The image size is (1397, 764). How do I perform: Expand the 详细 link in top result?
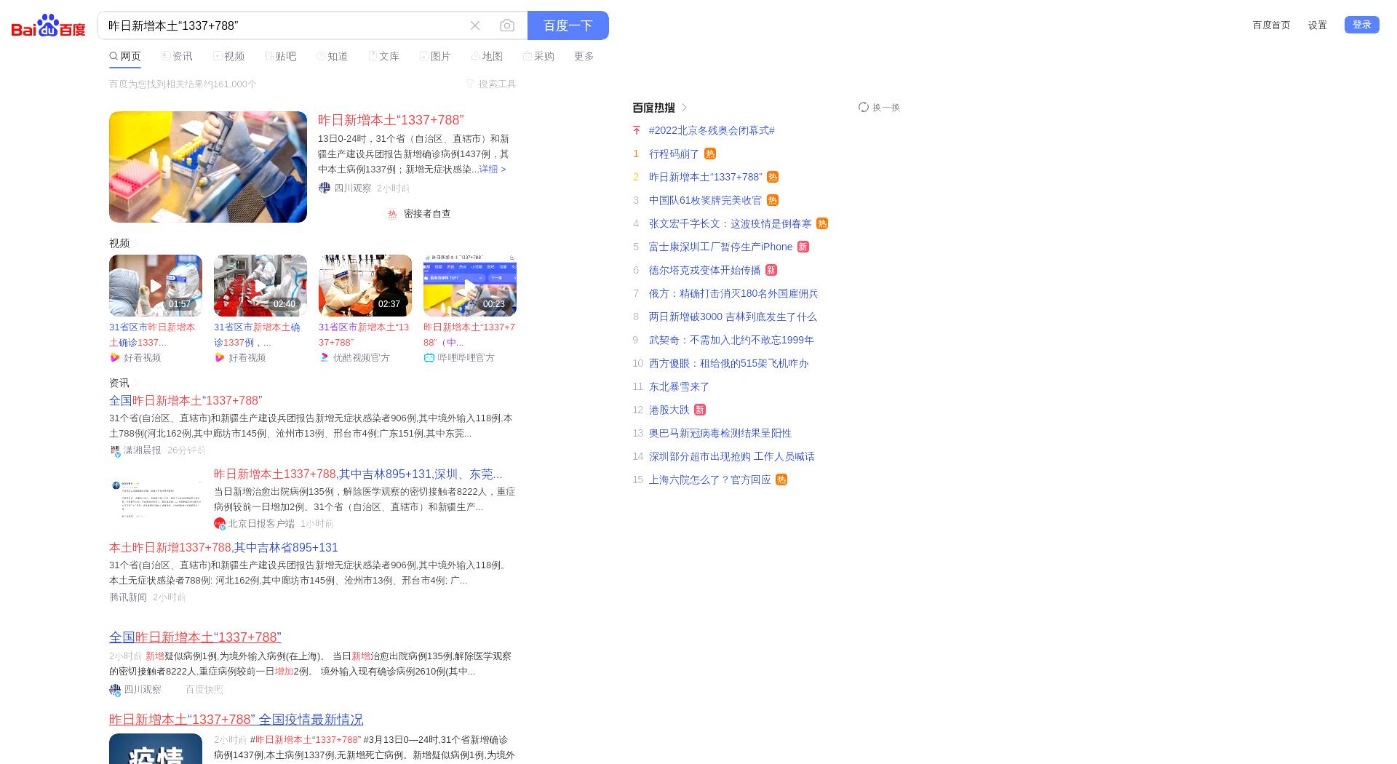[493, 169]
